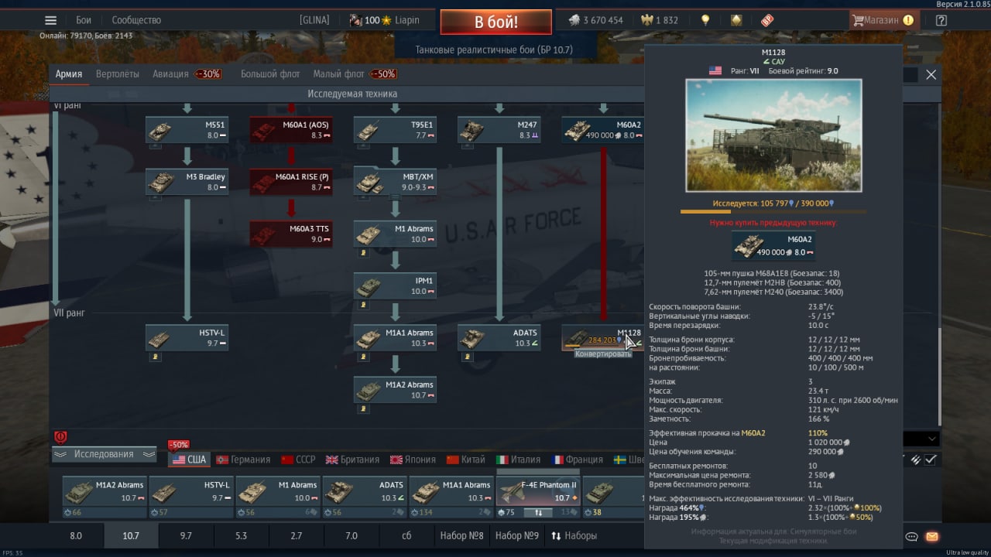This screenshot has width=991, height=557.
Task: Open the hamburger main menu
Action: point(50,21)
